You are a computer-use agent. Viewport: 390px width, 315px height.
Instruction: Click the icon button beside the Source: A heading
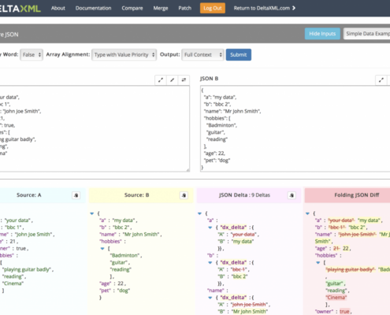(x=76, y=195)
